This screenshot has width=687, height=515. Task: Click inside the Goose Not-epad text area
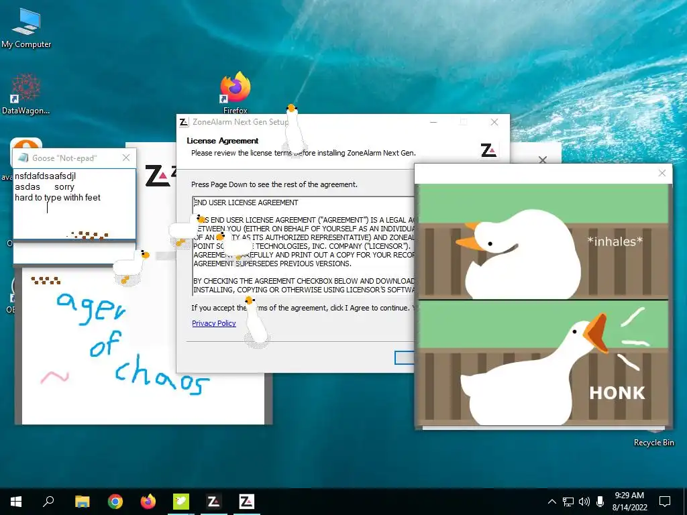click(74, 204)
